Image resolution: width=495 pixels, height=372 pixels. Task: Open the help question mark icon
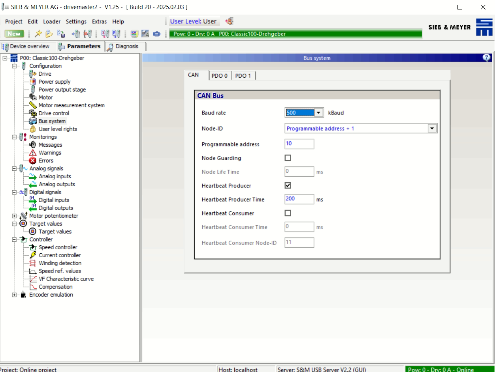pyautogui.click(x=486, y=58)
